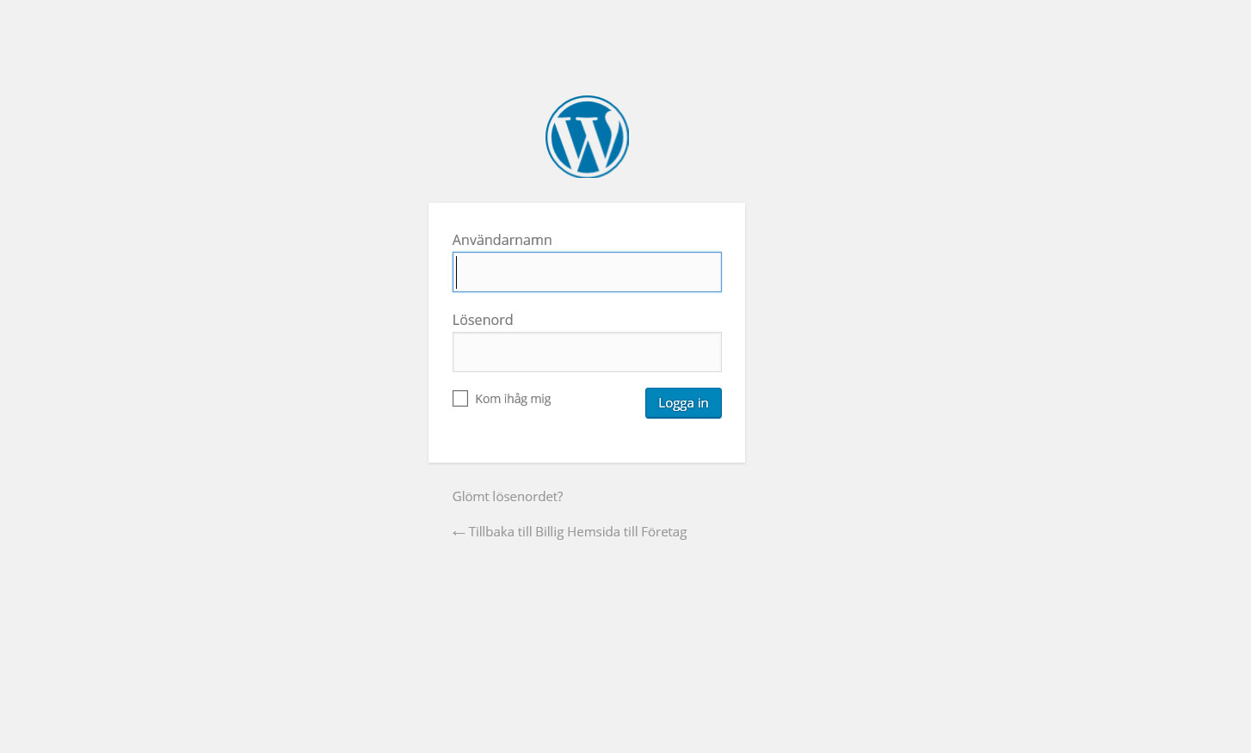Start password recovery via Glömt lösenordet?
Image resolution: width=1251 pixels, height=753 pixels.
pyautogui.click(x=508, y=496)
